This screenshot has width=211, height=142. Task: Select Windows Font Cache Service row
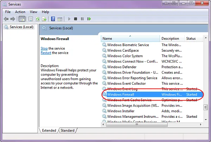pos(152,100)
